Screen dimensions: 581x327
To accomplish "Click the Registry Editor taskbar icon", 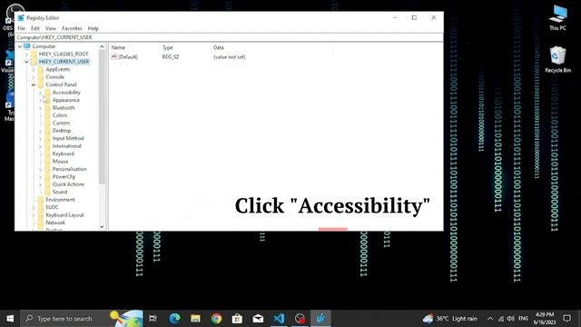I will point(320,319).
